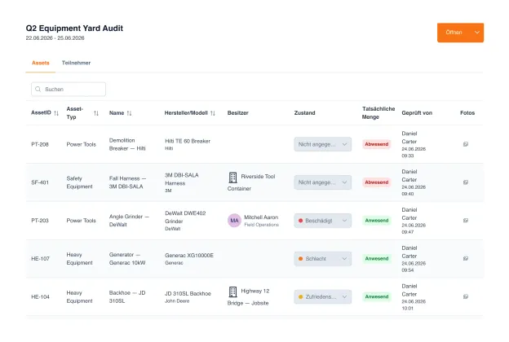Expand the Öffnen button arrow
The width and height of the screenshot is (509, 342).
(477, 33)
